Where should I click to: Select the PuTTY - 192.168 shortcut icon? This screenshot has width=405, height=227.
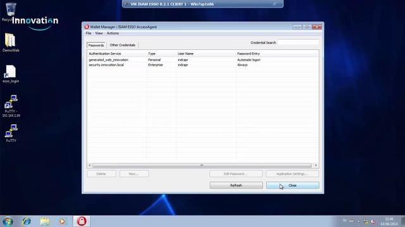11,106
